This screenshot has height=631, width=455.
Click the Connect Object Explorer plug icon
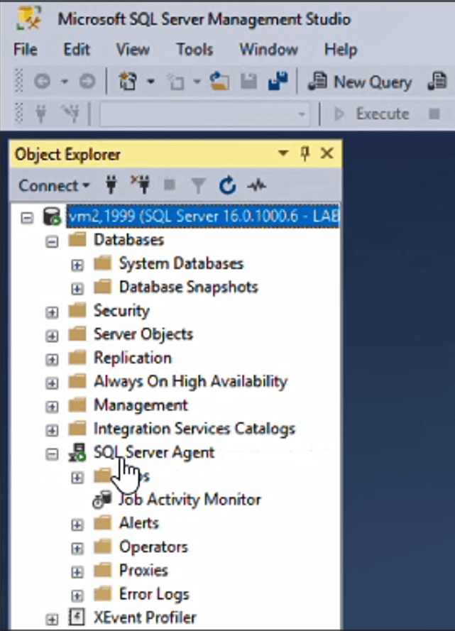point(110,186)
